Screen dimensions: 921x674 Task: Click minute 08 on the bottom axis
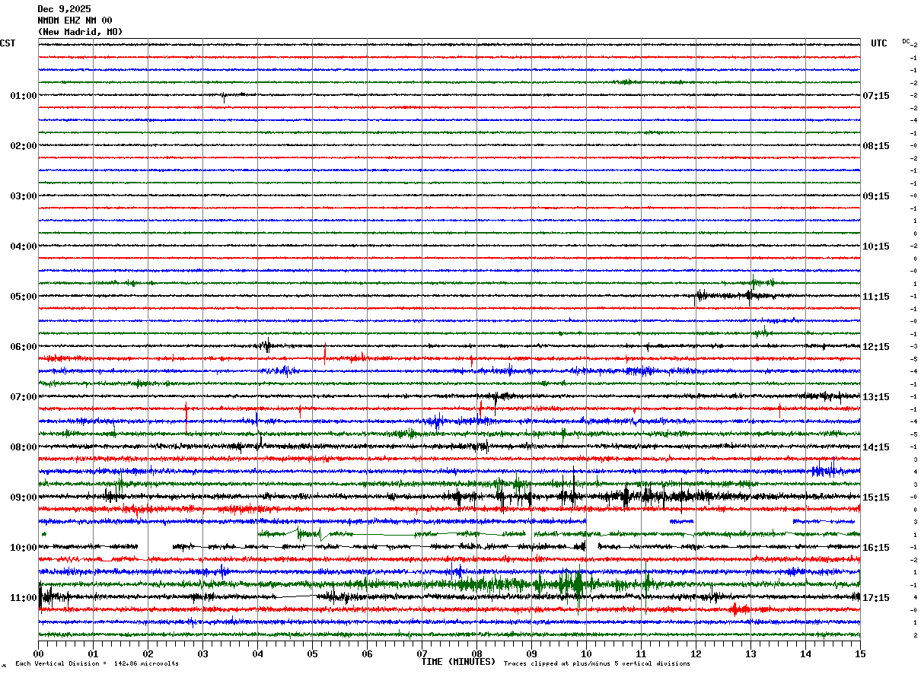click(x=476, y=653)
